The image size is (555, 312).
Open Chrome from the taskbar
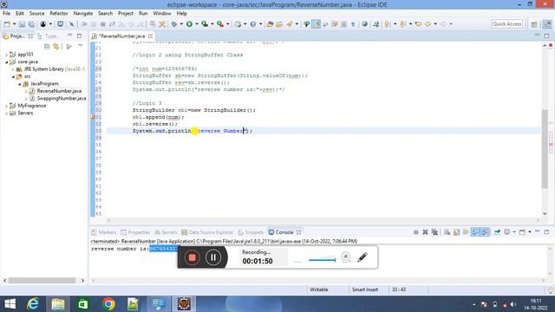click(x=108, y=304)
